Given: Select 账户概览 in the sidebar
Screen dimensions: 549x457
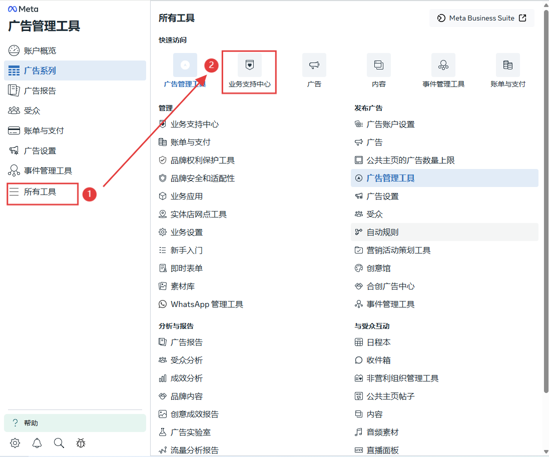Looking at the screenshot, I should [75, 50].
